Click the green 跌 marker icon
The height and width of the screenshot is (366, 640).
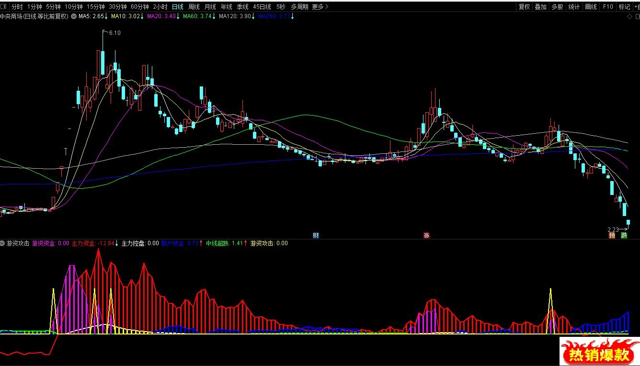[624, 235]
